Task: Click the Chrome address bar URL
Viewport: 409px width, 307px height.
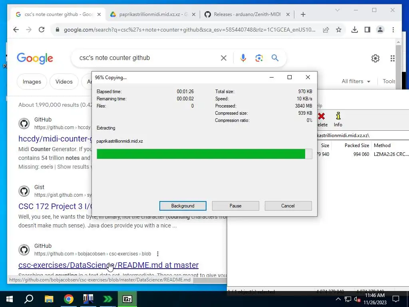Action: (x=189, y=30)
